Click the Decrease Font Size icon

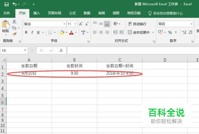pyautogui.click(x=87, y=24)
